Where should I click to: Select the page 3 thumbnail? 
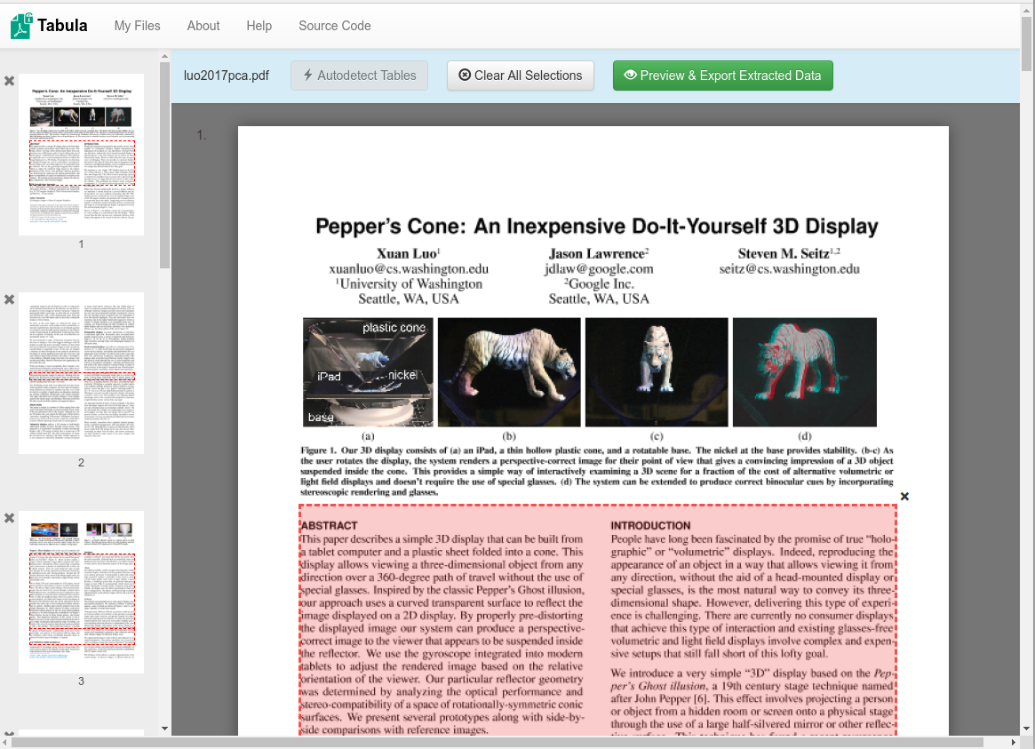point(81,592)
